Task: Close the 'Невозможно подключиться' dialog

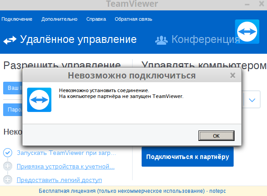Action: point(233,75)
